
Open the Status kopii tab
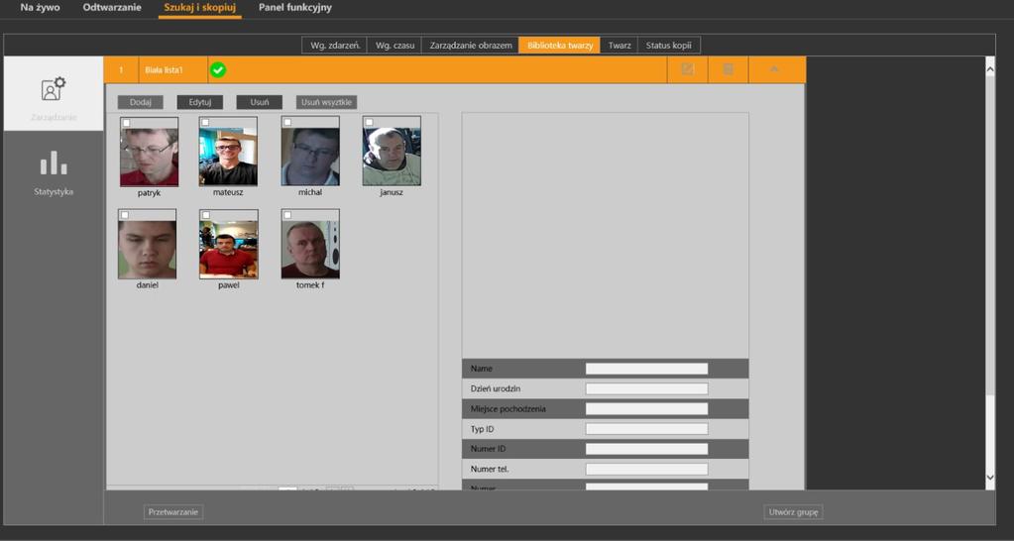click(669, 46)
